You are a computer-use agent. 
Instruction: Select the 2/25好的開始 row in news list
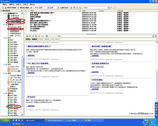tap(91, 29)
